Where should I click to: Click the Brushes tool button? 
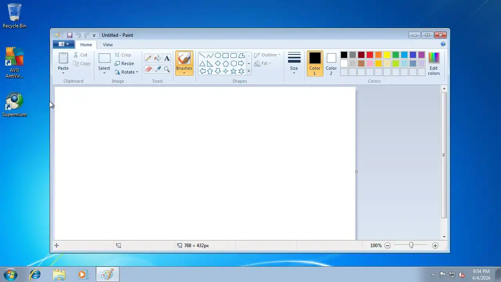[x=184, y=58]
